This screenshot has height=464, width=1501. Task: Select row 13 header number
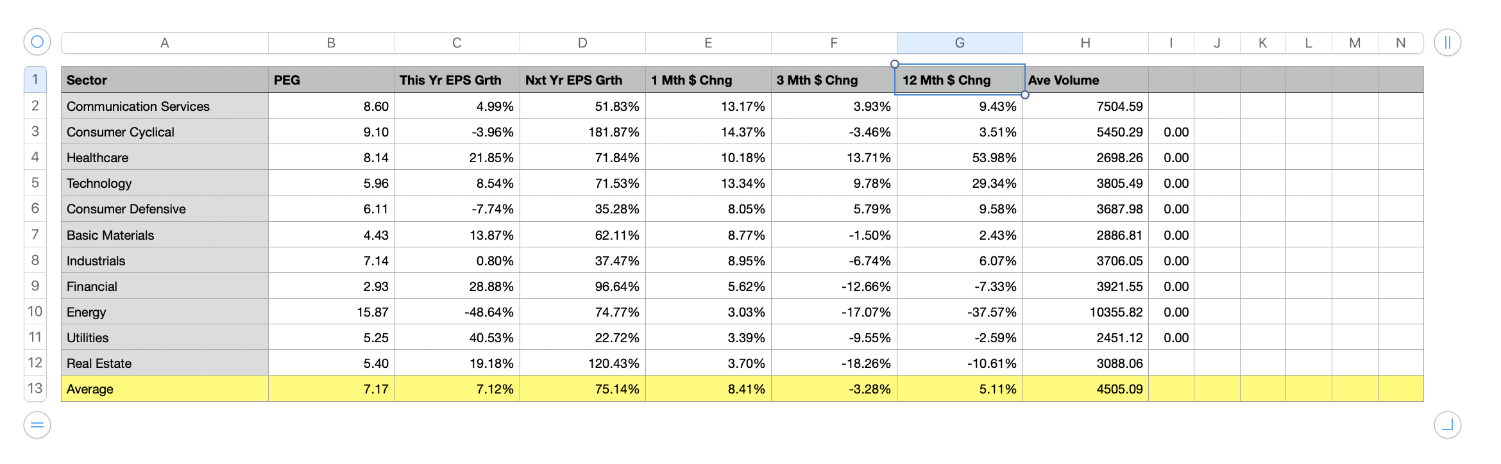(x=35, y=388)
